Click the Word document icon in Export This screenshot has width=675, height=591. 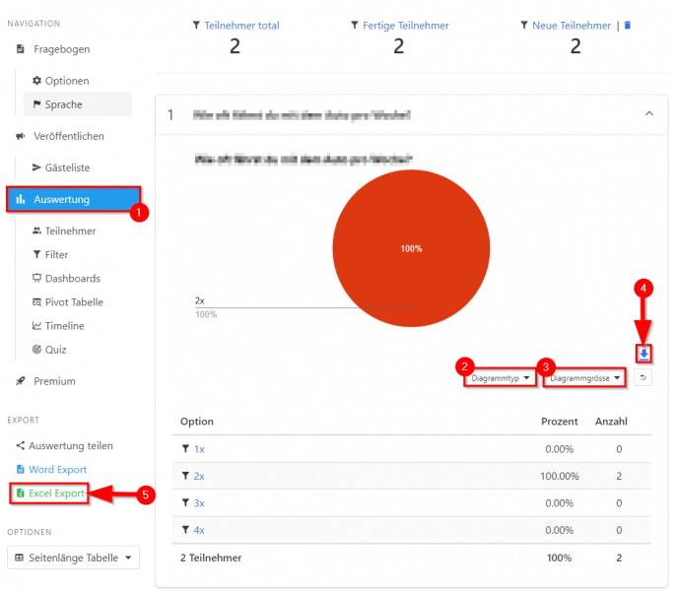pos(21,469)
